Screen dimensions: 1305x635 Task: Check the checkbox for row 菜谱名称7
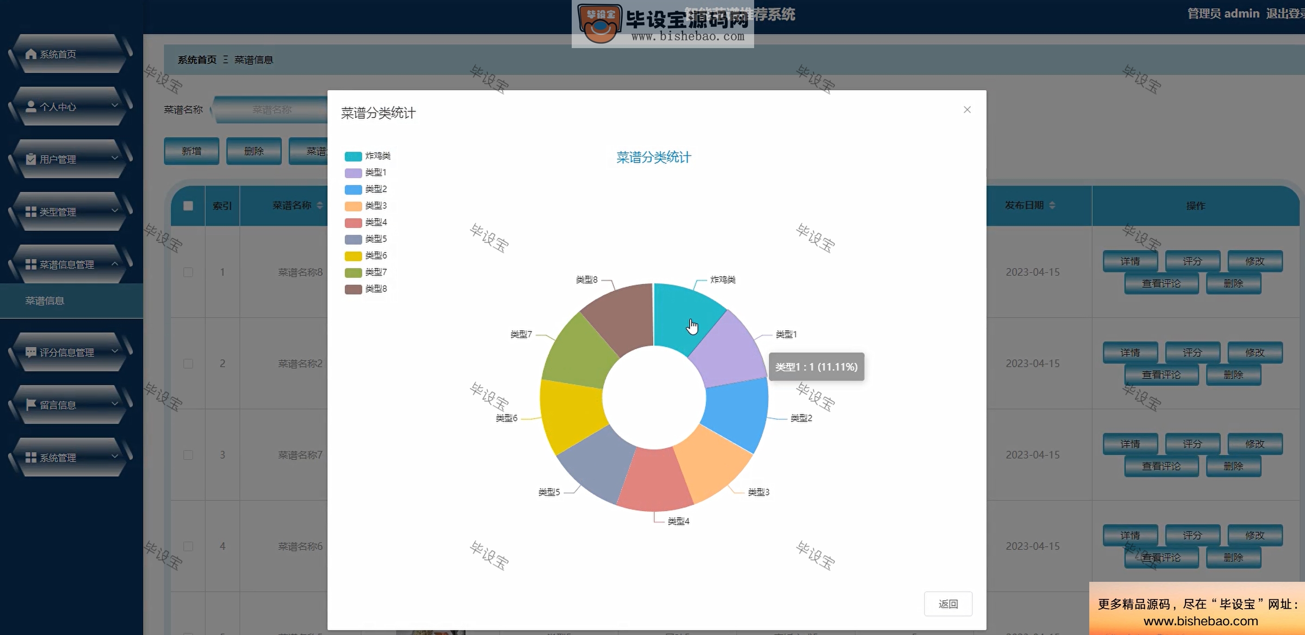(188, 455)
